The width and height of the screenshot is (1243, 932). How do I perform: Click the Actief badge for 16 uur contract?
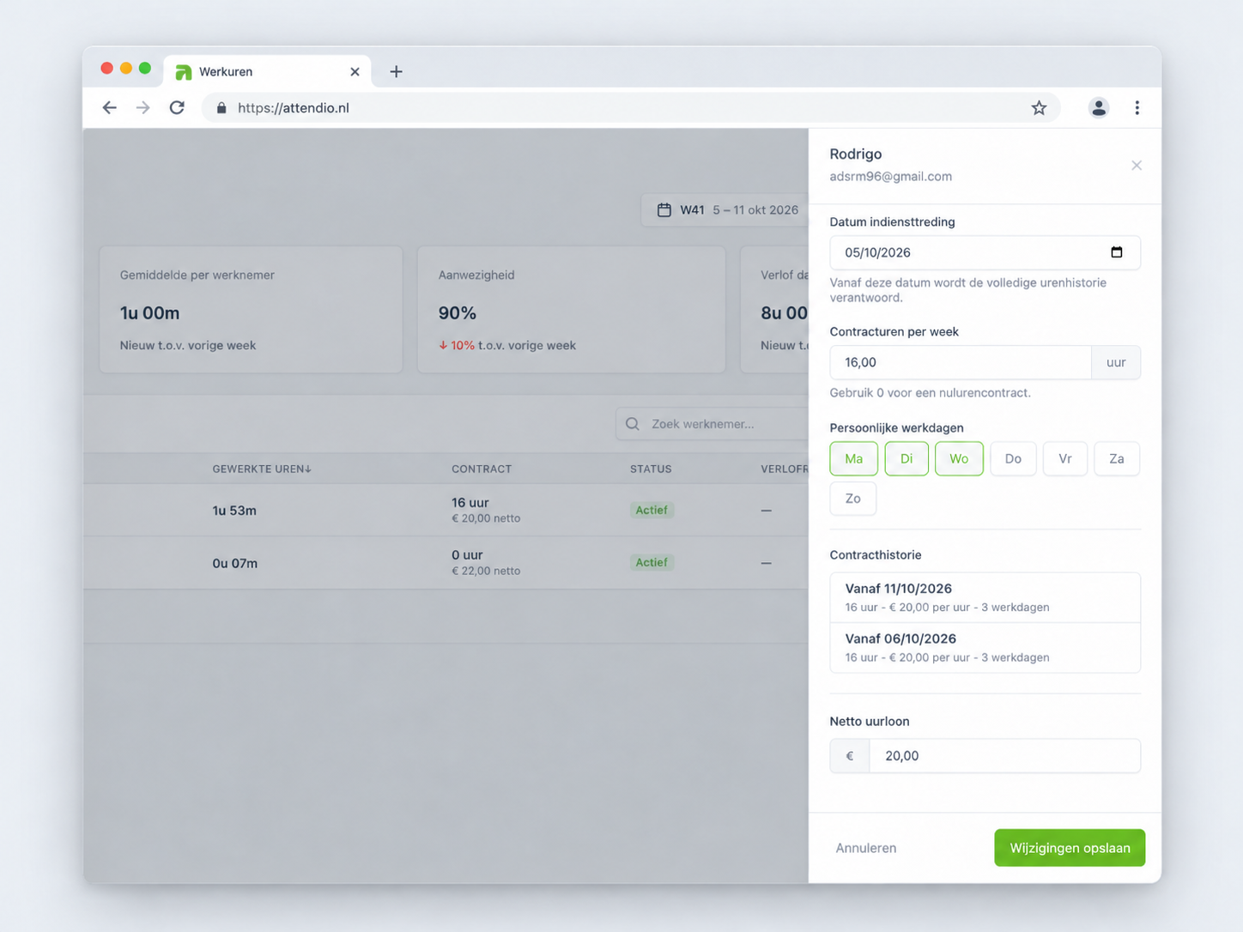pyautogui.click(x=652, y=510)
